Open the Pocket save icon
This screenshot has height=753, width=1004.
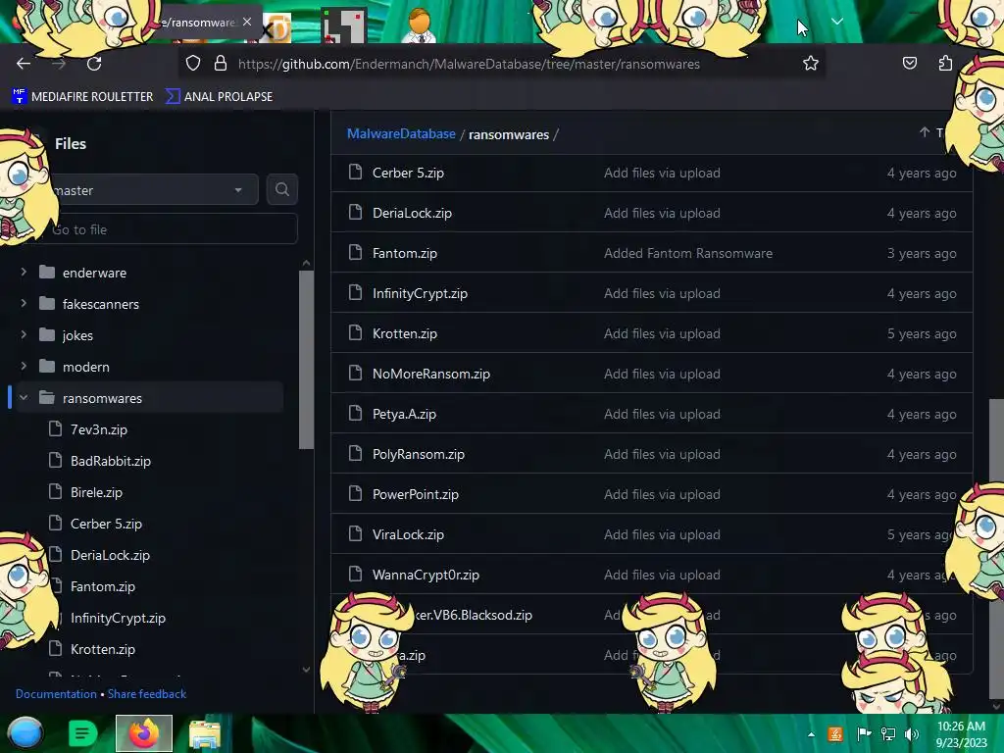coord(909,63)
